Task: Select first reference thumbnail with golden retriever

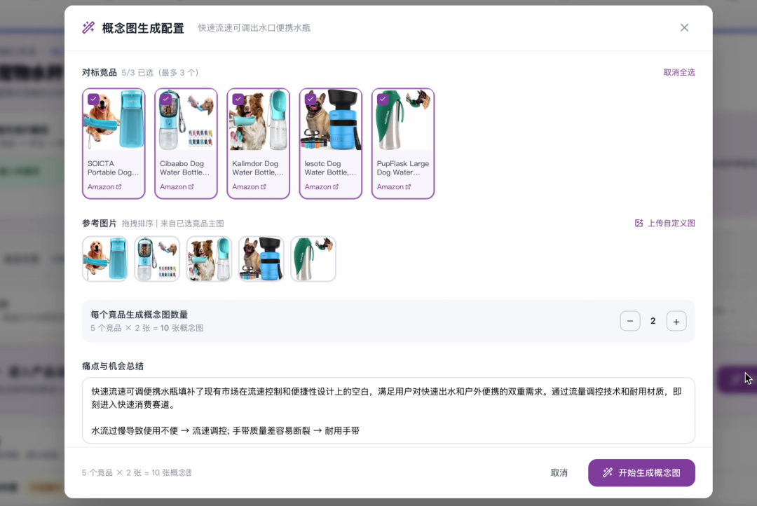Action: [104, 259]
